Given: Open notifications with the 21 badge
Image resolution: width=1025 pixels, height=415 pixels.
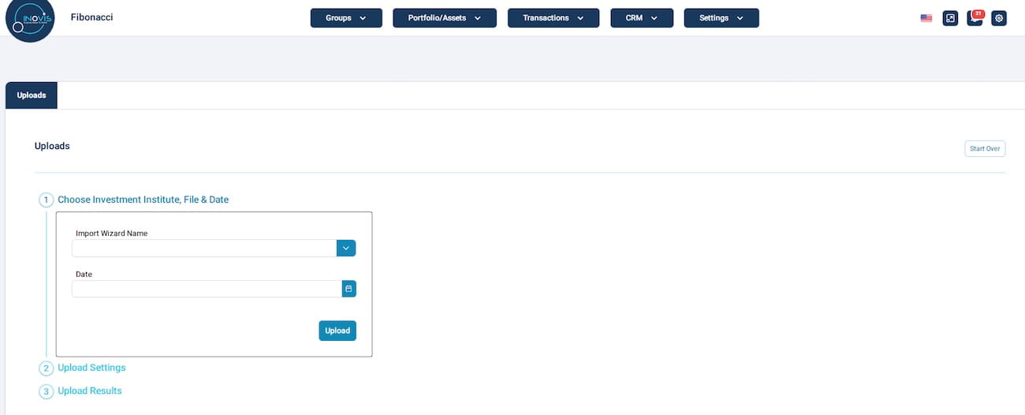Looking at the screenshot, I should (x=975, y=18).
